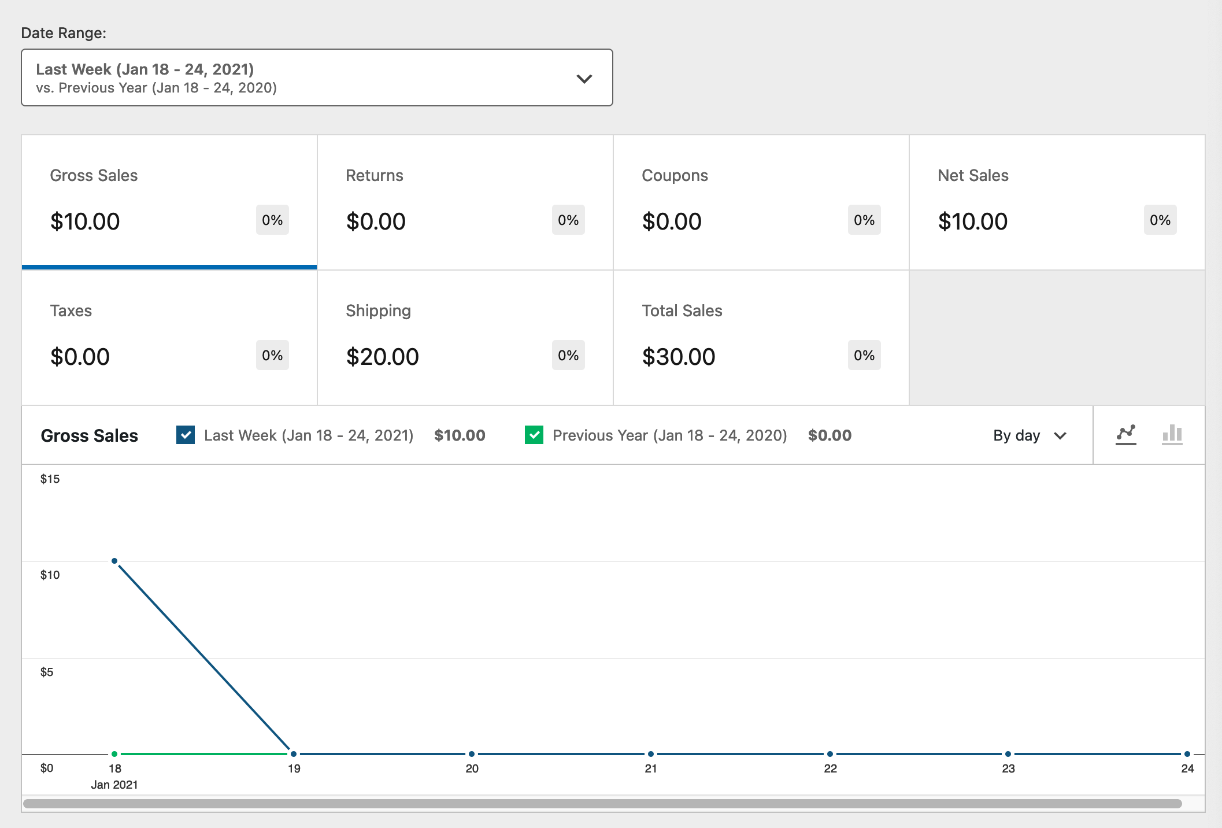This screenshot has width=1222, height=828.
Task: Select the Total Sales summary card
Action: [761, 337]
